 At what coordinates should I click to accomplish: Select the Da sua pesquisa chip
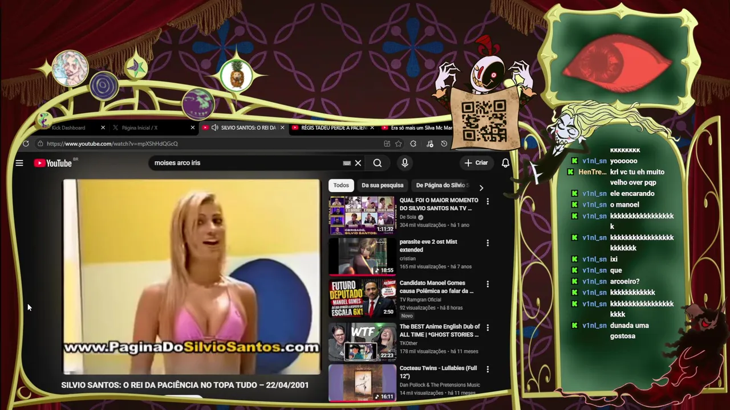tap(382, 185)
